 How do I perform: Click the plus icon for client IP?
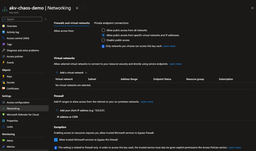57,110
